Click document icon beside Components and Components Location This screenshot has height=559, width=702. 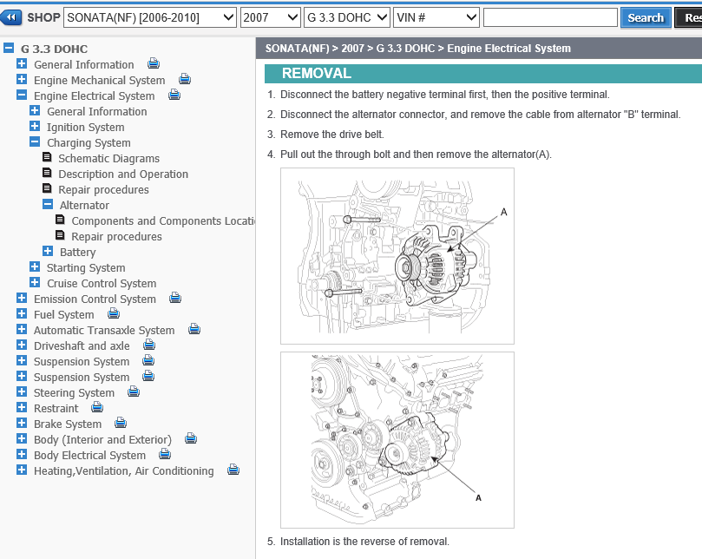(60, 220)
